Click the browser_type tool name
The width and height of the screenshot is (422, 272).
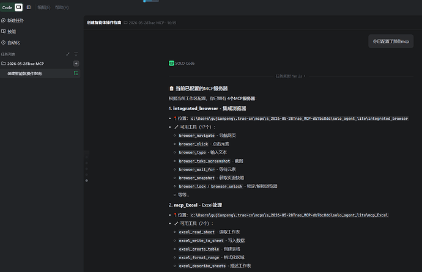tap(192, 153)
